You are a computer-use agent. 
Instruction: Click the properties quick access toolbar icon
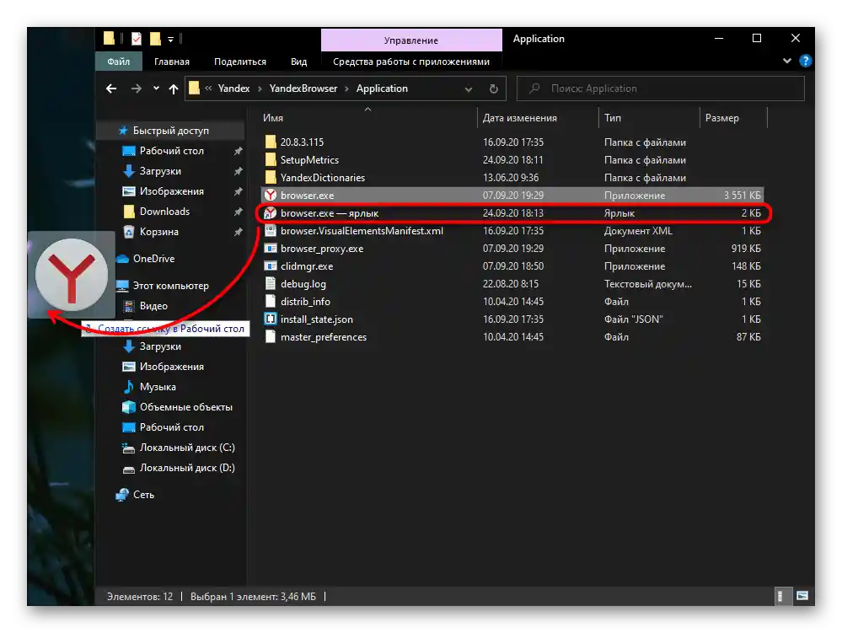pos(137,39)
